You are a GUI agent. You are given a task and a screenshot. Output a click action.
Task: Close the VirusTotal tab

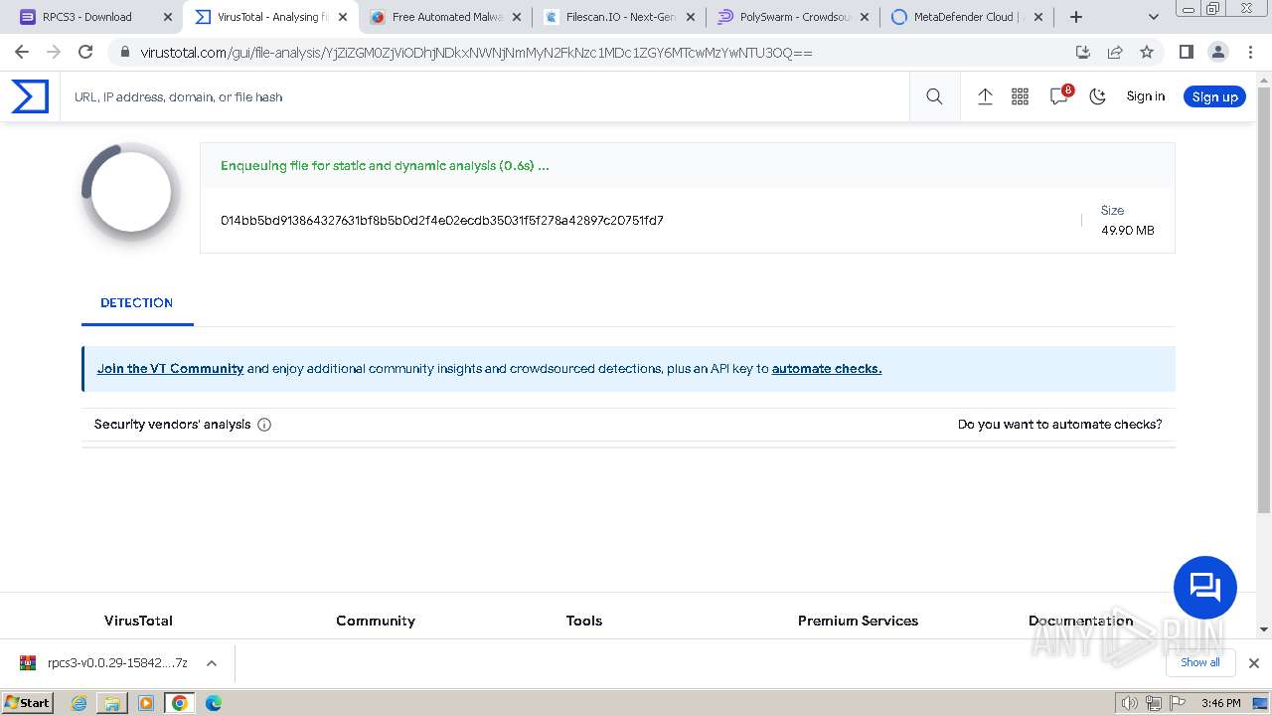[x=343, y=17]
